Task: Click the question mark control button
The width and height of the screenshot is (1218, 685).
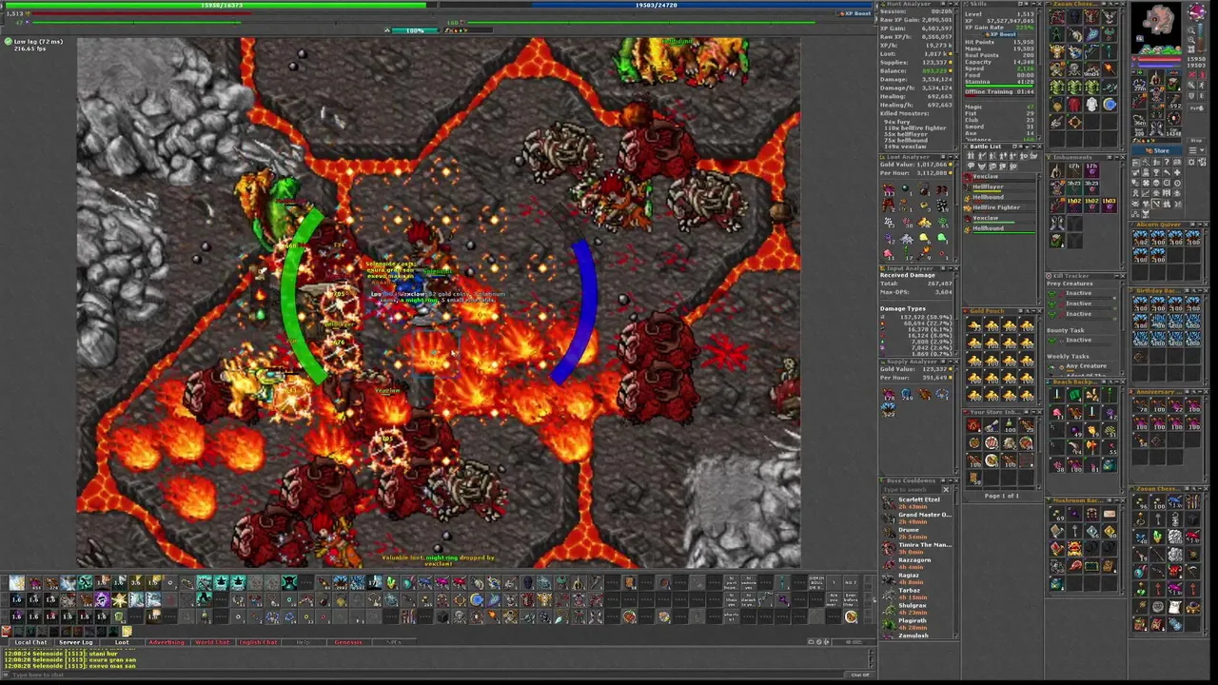Action: (1167, 163)
